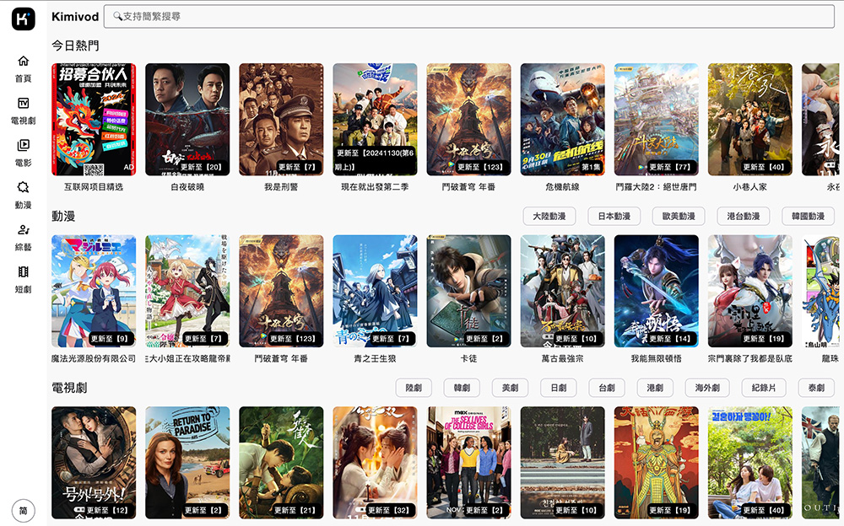Open 白夜破曉 poster thumbnail
The width and height of the screenshot is (844, 526).
(x=187, y=119)
